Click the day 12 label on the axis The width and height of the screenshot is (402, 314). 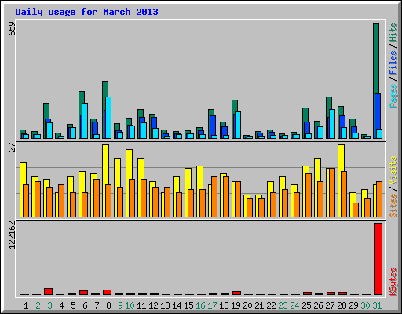coord(153,305)
